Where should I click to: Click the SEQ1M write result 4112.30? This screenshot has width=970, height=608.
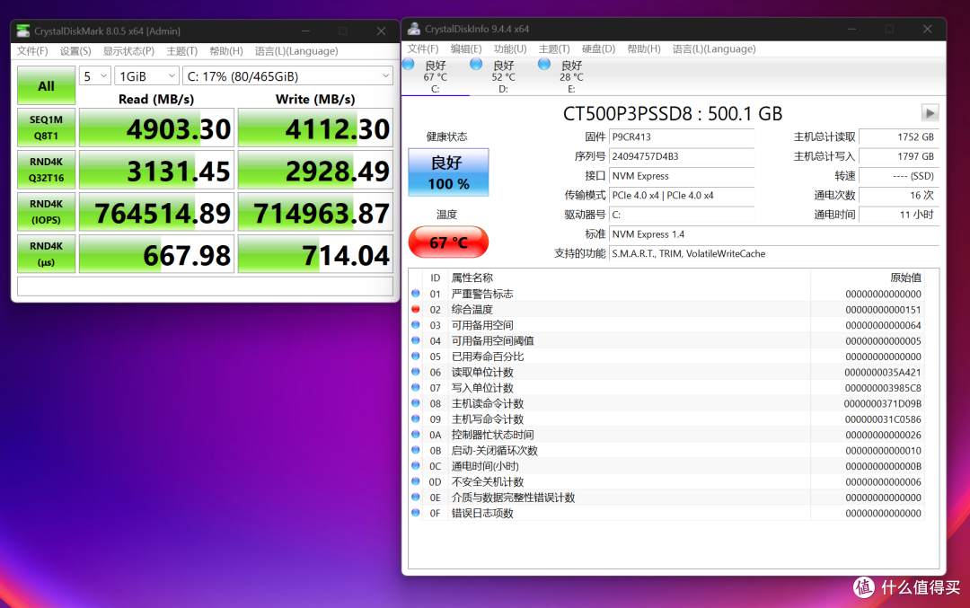pos(315,128)
